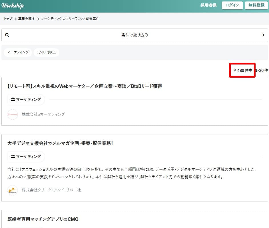
Task: Click the magnifying glass search icon
Action: pos(7,35)
